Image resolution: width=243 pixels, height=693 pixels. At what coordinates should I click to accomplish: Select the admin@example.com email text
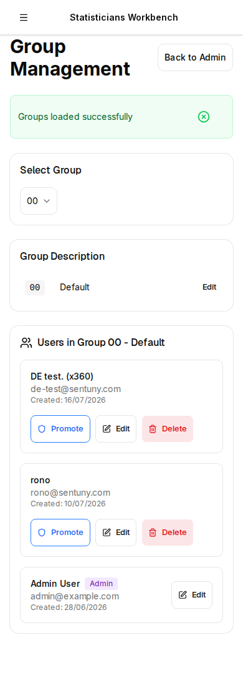pos(75,596)
